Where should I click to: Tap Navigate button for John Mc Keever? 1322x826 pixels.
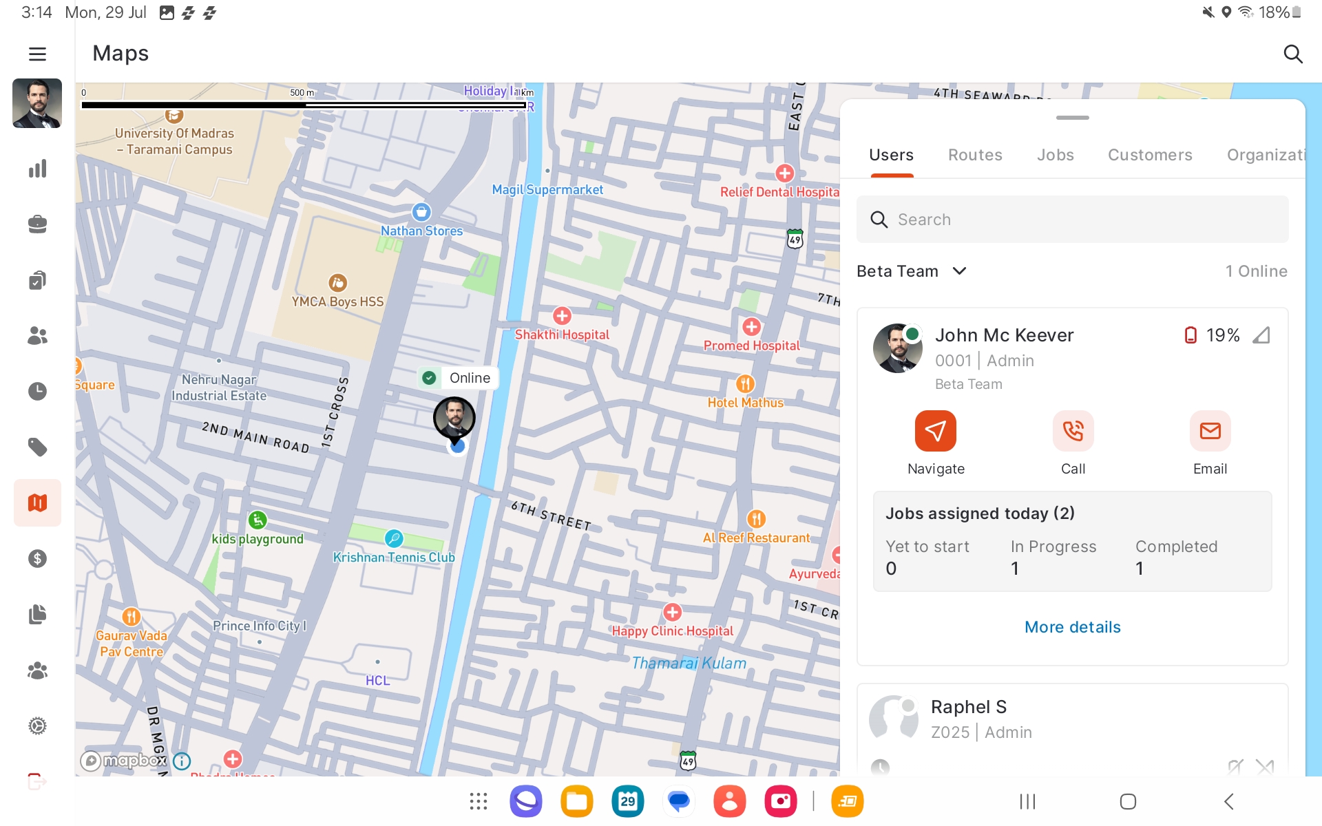[x=935, y=432]
